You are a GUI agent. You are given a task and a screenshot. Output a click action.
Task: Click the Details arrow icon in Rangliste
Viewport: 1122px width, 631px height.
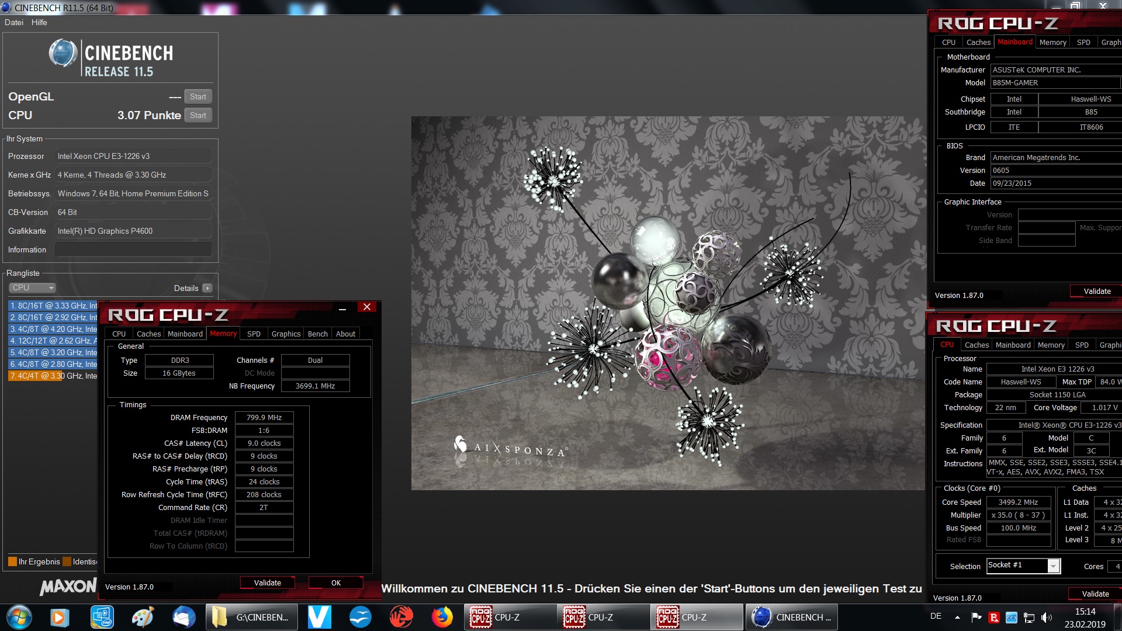click(207, 288)
